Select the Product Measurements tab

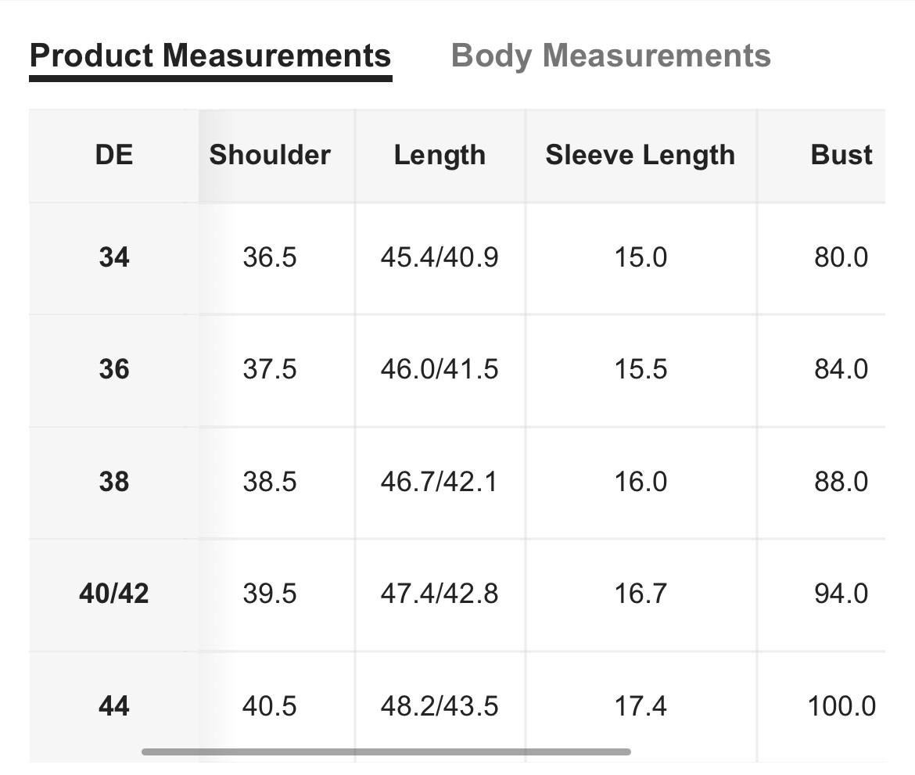[210, 56]
